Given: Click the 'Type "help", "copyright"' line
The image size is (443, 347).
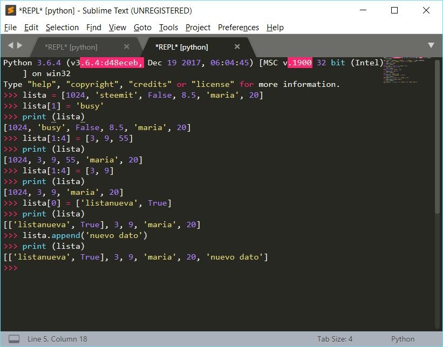Looking at the screenshot, I should coord(172,84).
